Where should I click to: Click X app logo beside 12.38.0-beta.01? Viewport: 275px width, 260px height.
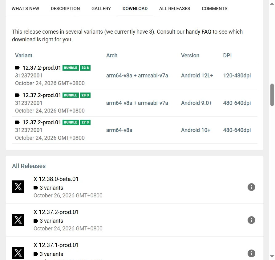(18, 187)
